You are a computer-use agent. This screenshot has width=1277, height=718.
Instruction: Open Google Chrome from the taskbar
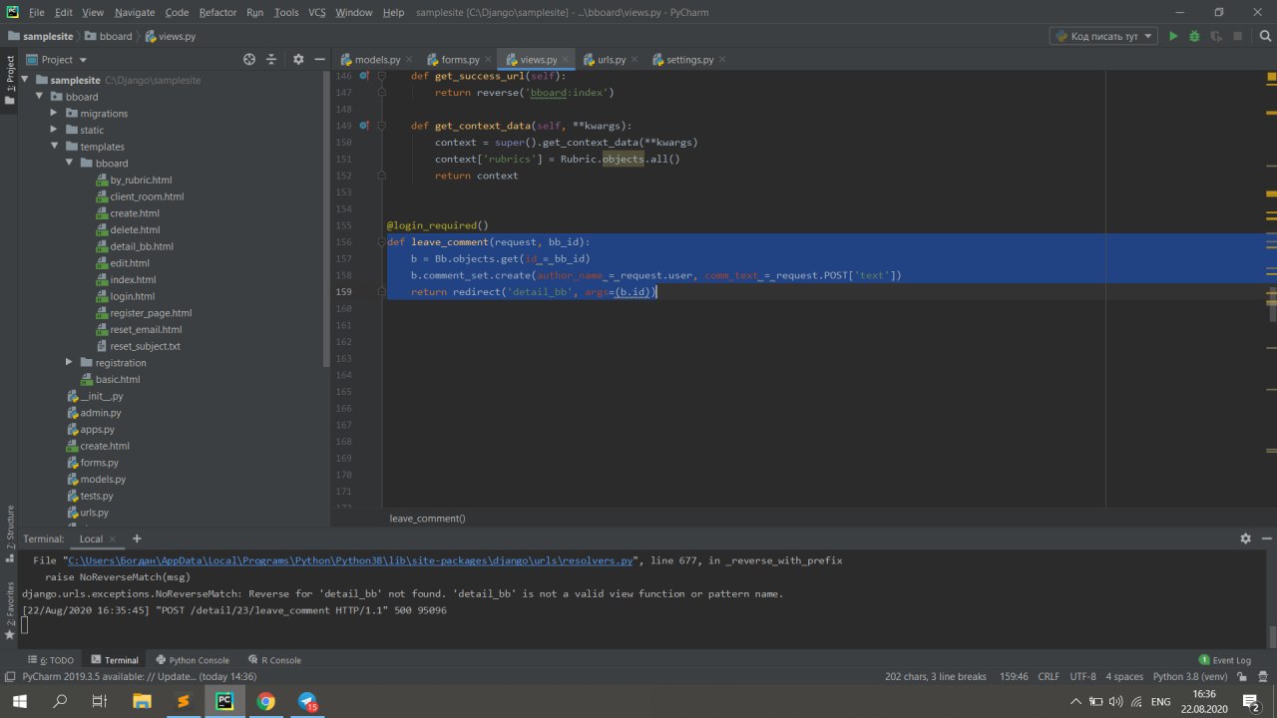(265, 701)
